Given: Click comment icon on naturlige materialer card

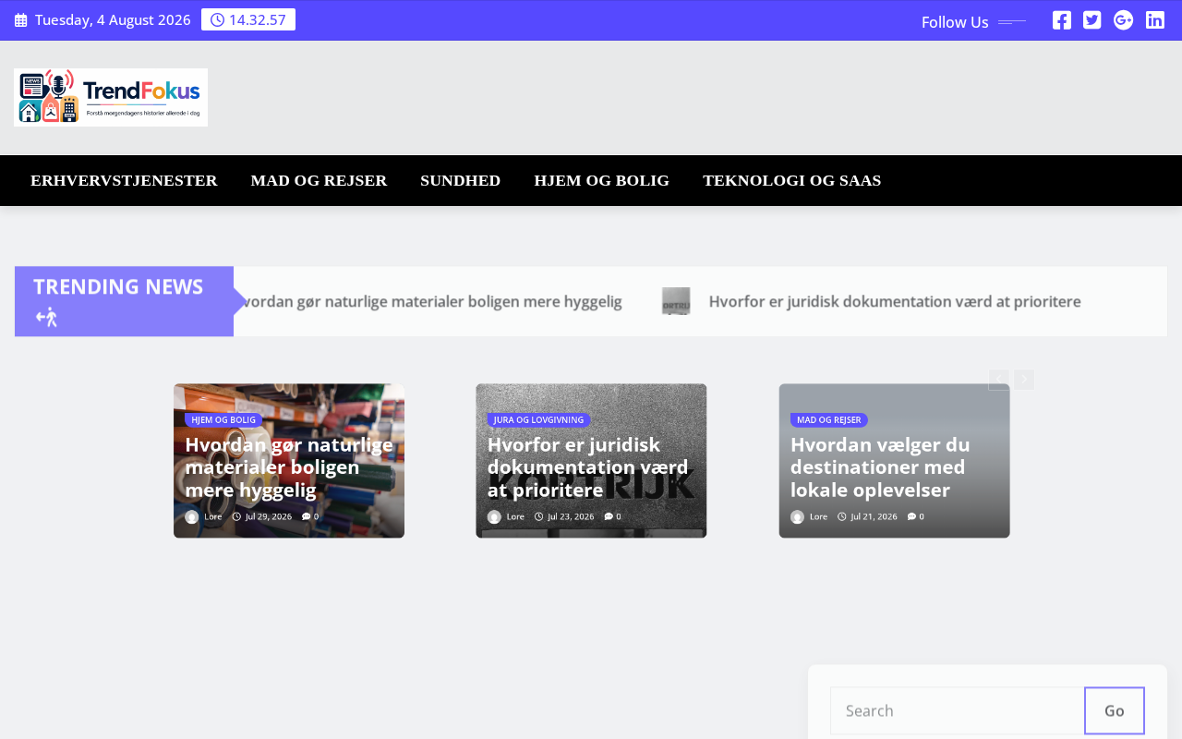Looking at the screenshot, I should [306, 516].
